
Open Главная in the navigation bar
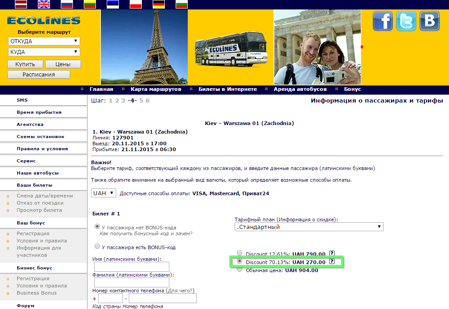coord(101,89)
